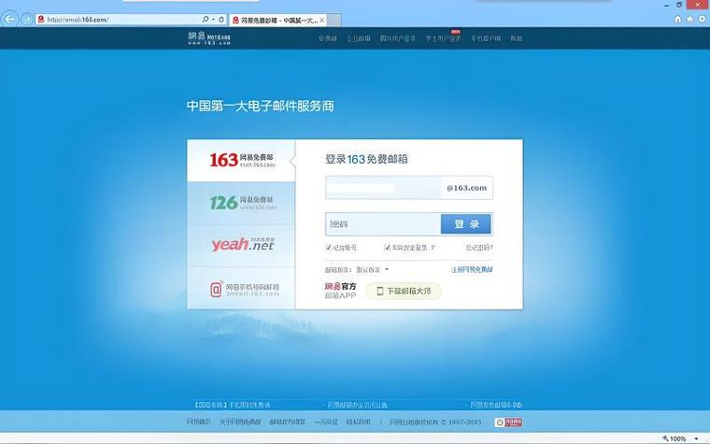Click the fifth footer link before the divider
710x444 pixels.
pos(358,422)
